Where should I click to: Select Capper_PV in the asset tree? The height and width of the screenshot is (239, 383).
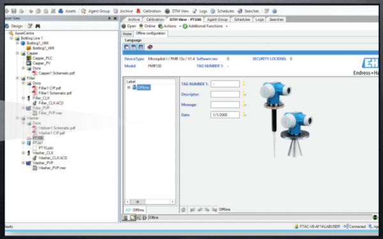pos(41,63)
